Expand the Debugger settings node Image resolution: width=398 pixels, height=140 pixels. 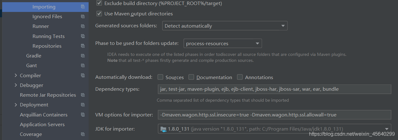pos(16,85)
